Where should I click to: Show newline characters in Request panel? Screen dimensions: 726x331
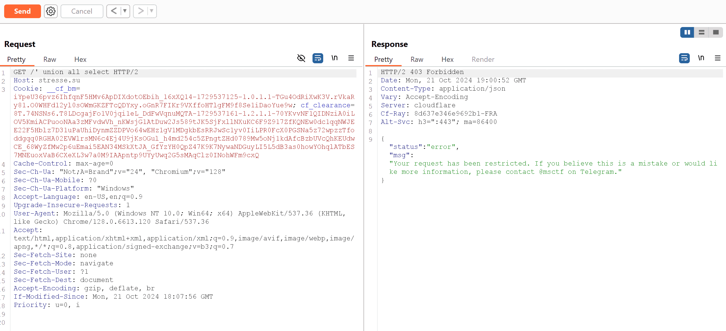334,58
